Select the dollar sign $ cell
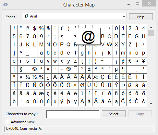 click(x=34, y=29)
